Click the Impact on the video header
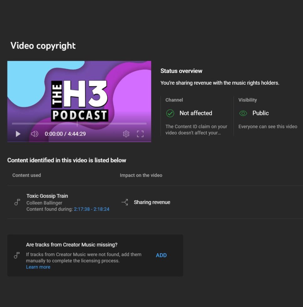 pos(141,175)
